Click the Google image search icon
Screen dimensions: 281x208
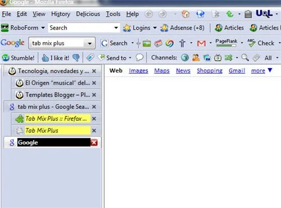point(147,43)
